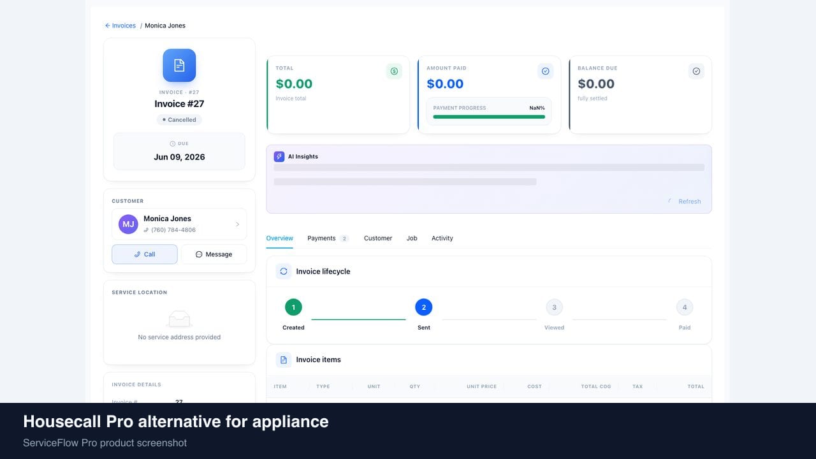Image resolution: width=816 pixels, height=459 pixels.
Task: Go back to Invoices via breadcrumb link
Action: [x=120, y=25]
